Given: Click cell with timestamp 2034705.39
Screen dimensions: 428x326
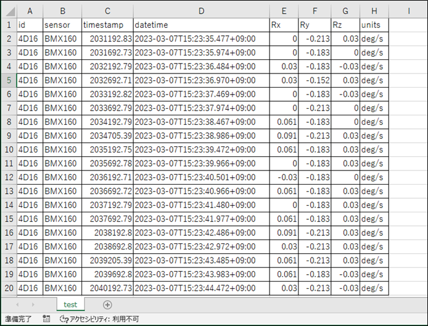Looking at the screenshot, I should point(107,135).
